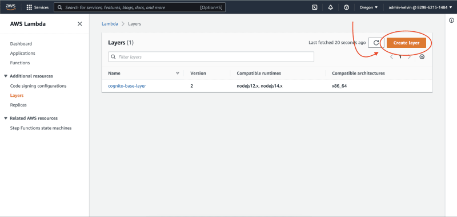Go to next page of layers
Viewport: 457px width, 217px height.
(409, 57)
